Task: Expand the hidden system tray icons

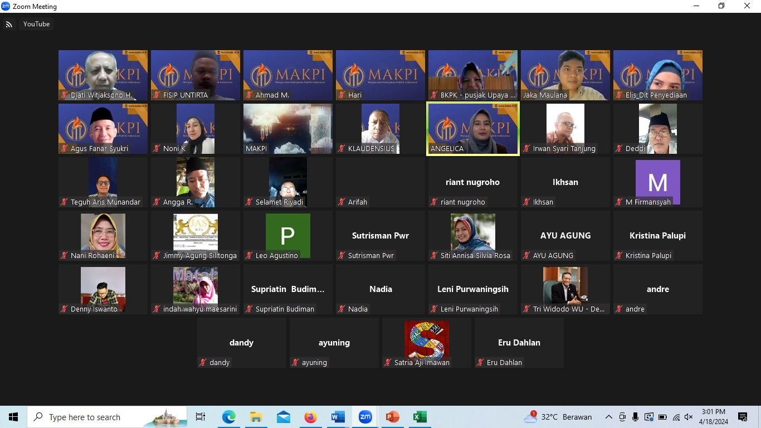Action: tap(609, 417)
